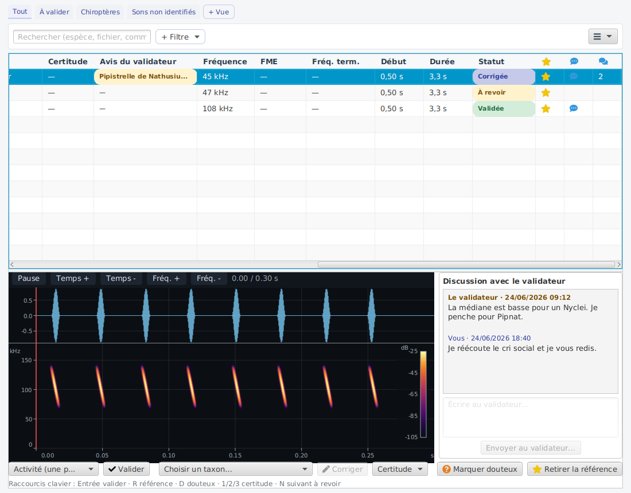The width and height of the screenshot is (631, 493).
Task: Click the comment bubble column header icon
Action: click(x=574, y=61)
